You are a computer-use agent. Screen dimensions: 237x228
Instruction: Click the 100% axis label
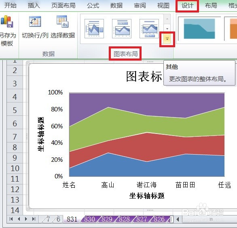coord(55,92)
